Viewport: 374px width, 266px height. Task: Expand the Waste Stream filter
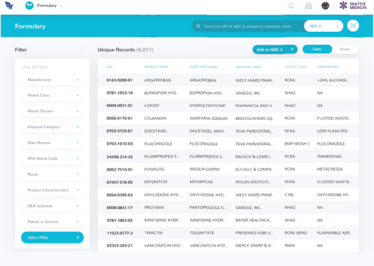tap(52, 111)
